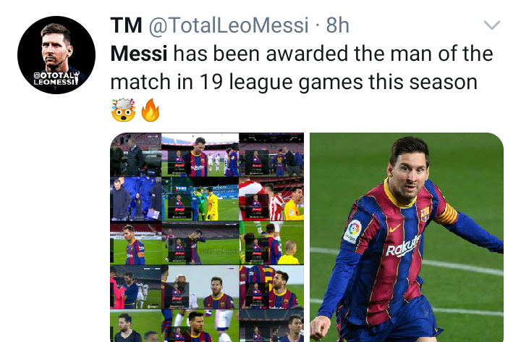The height and width of the screenshot is (342, 521).
Task: Open collage cell with red-white striped opponent
Action: click(271, 199)
